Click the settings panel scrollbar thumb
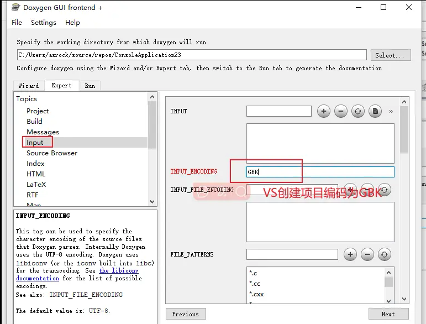The image size is (426, 324). [x=404, y=129]
